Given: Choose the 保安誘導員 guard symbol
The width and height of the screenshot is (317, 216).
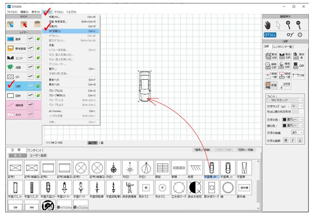Looking at the screenshot, I should 130,188.
